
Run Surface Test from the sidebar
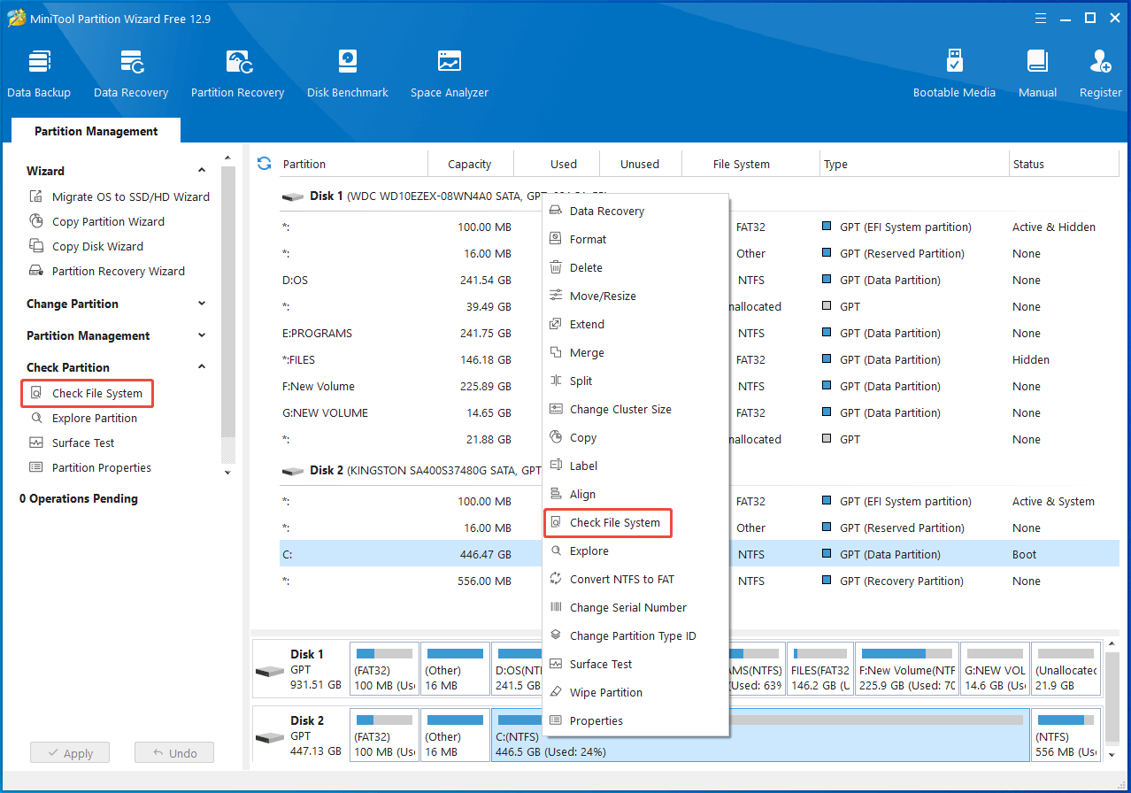(x=73, y=443)
